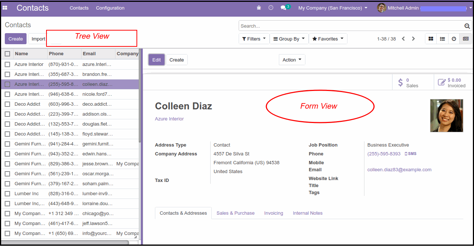Click the form Create button
The image size is (474, 246).
[x=177, y=60]
